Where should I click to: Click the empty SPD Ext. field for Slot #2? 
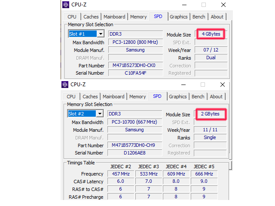click(x=210, y=122)
